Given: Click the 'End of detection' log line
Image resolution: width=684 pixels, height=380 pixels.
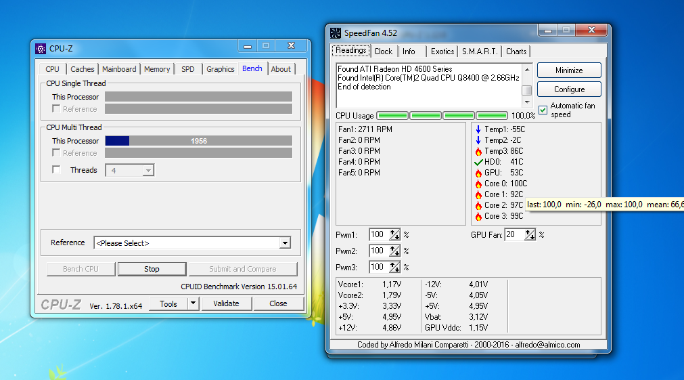Looking at the screenshot, I should pyautogui.click(x=364, y=87).
